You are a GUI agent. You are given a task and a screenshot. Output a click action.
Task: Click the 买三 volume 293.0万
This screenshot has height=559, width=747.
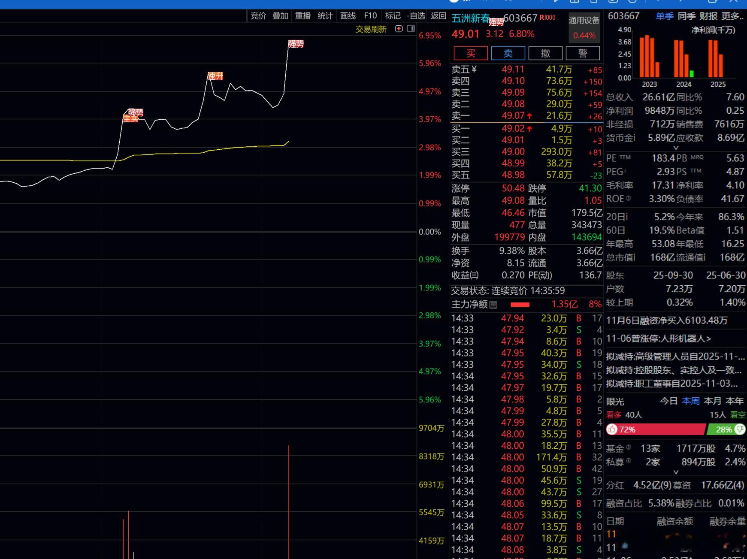coord(556,151)
